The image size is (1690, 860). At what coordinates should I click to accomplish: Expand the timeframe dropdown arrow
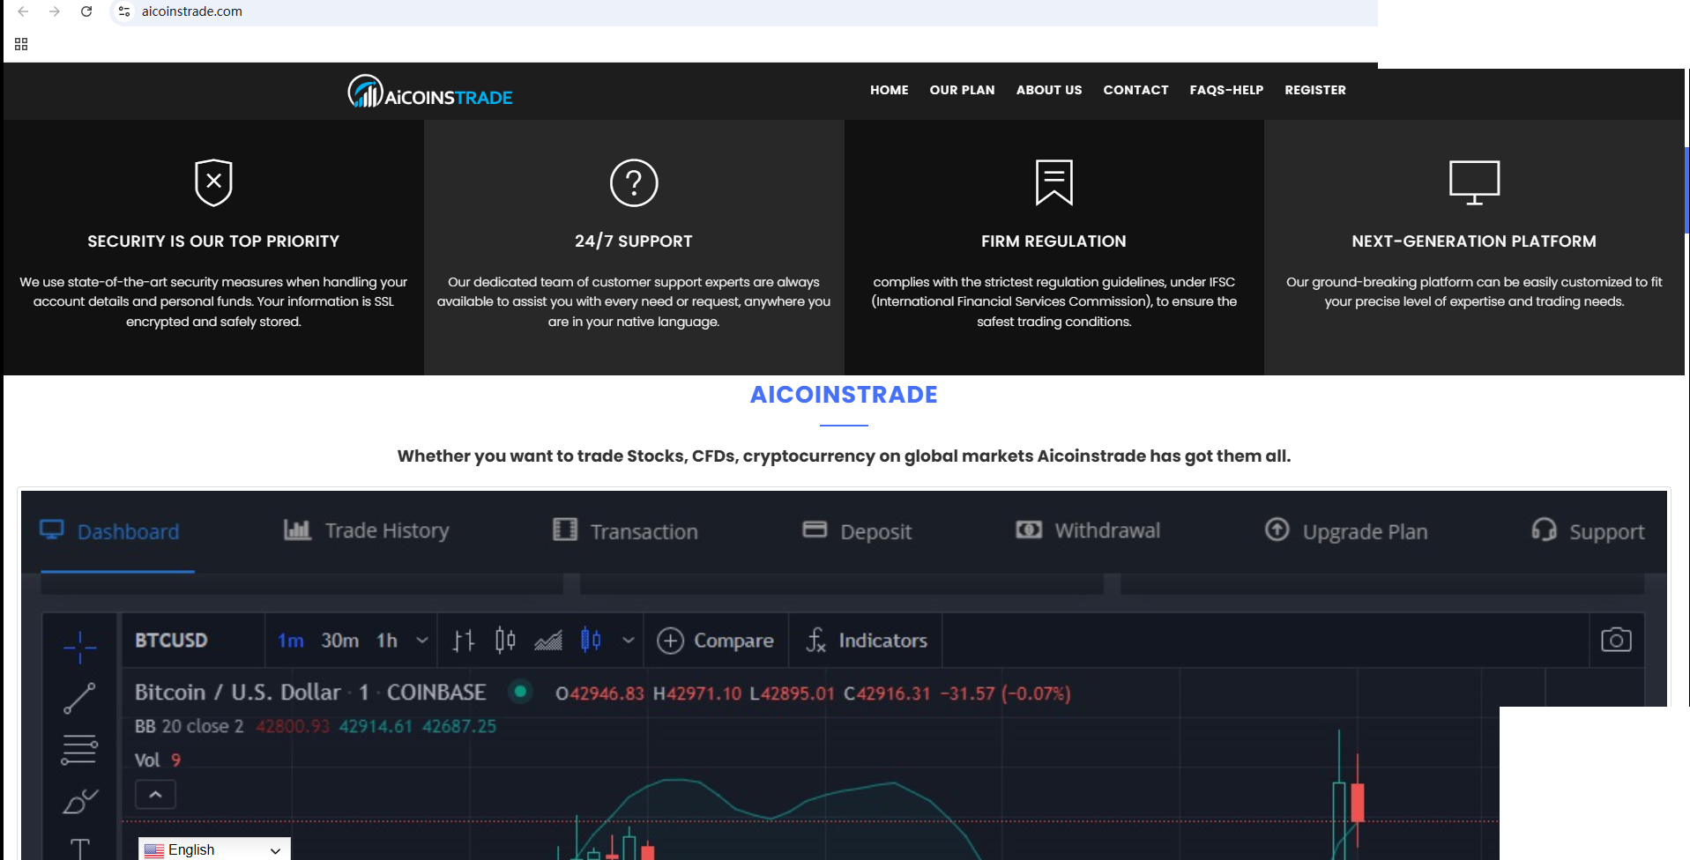coord(422,641)
